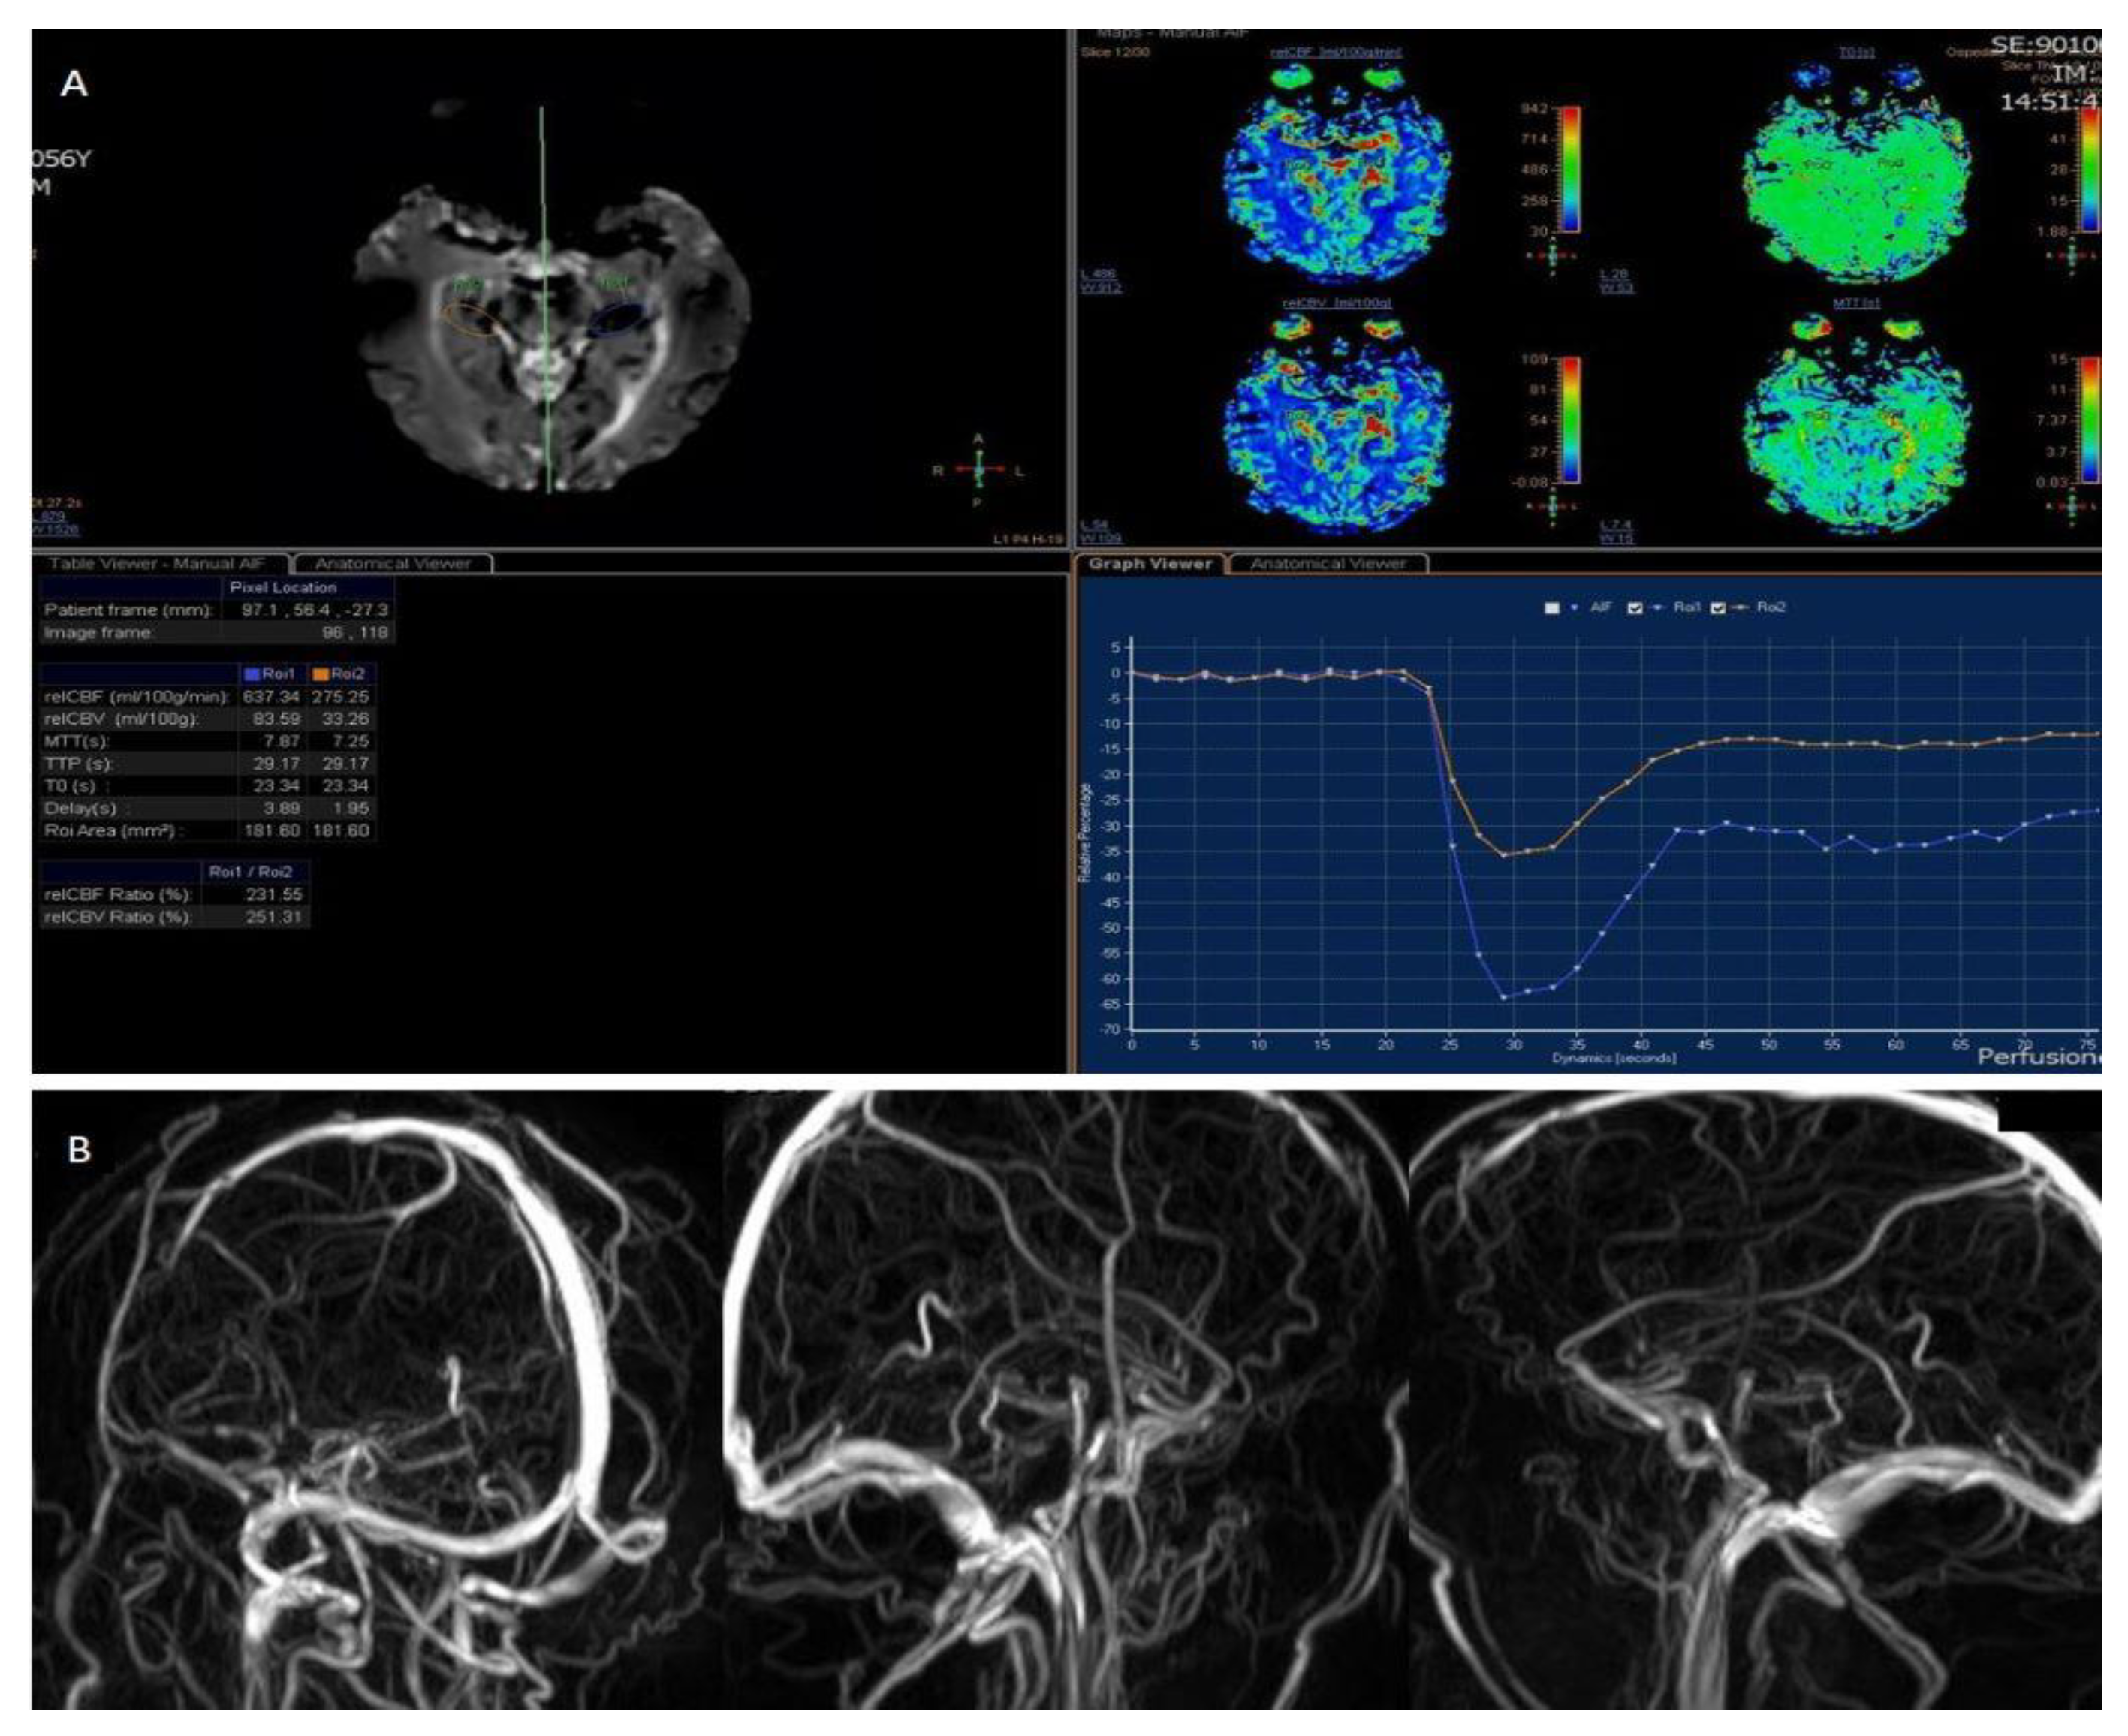Screen dimensions: 2128x1736
Task: Click the relCBV map title link
Action: [1336, 303]
